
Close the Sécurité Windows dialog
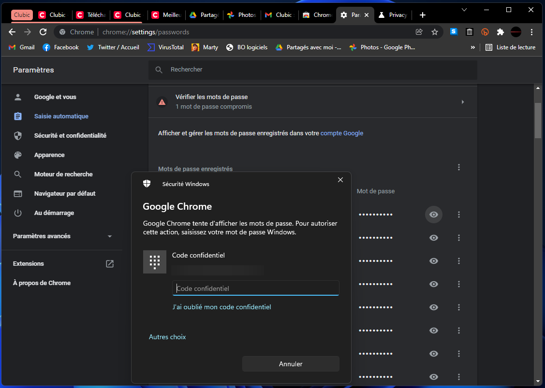(x=340, y=180)
